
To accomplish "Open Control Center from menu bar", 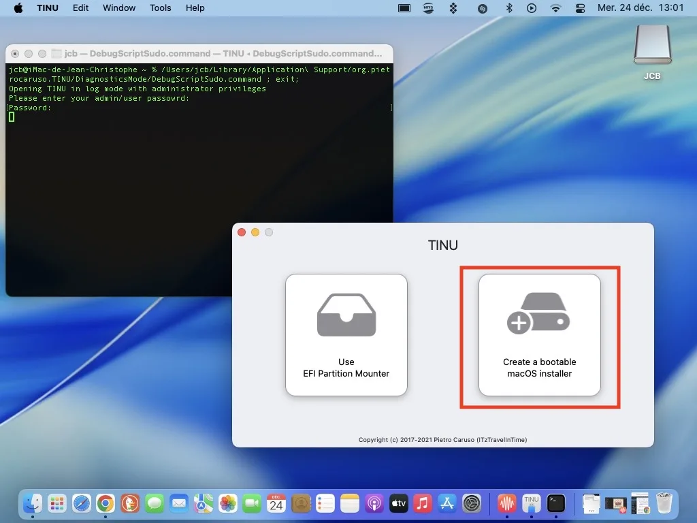I will [580, 8].
